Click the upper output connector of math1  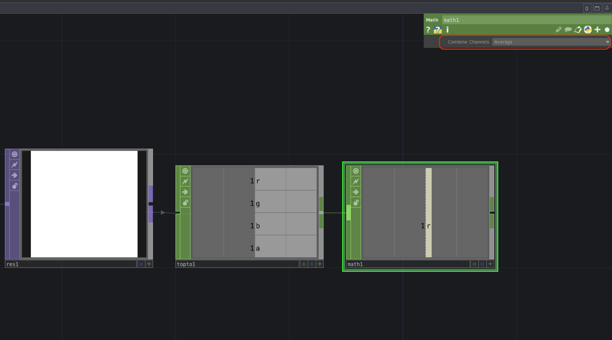(492, 204)
